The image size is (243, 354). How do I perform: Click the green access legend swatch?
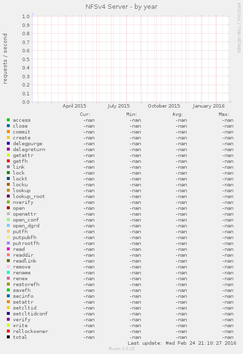coord(8,120)
